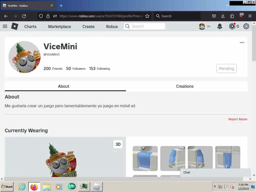
Task: View the 200 Friends list
Action: (x=53, y=68)
